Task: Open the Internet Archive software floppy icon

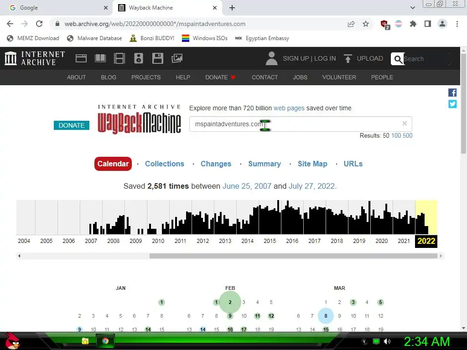Action: click(157, 58)
